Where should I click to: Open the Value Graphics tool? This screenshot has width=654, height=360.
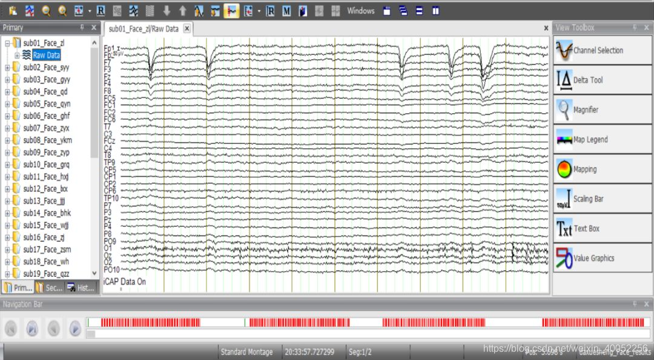[603, 258]
